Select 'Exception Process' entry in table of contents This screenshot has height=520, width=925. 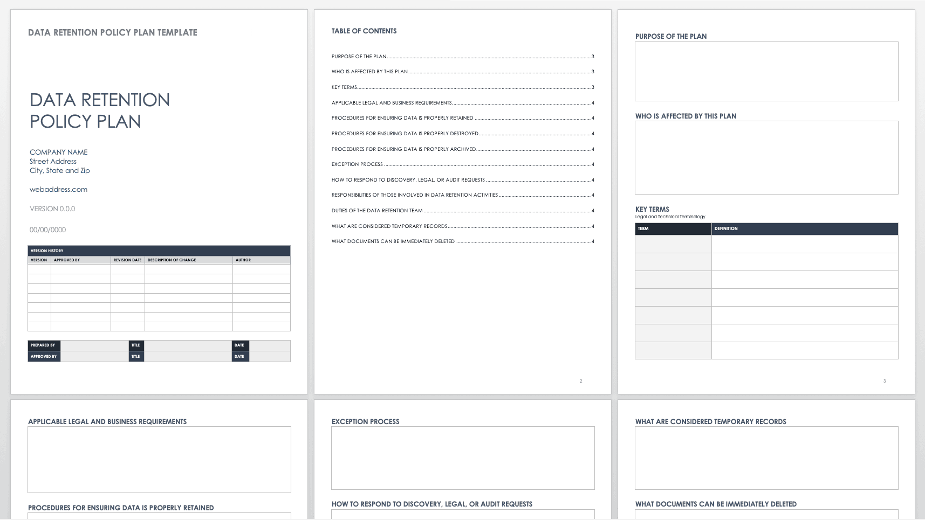click(357, 164)
